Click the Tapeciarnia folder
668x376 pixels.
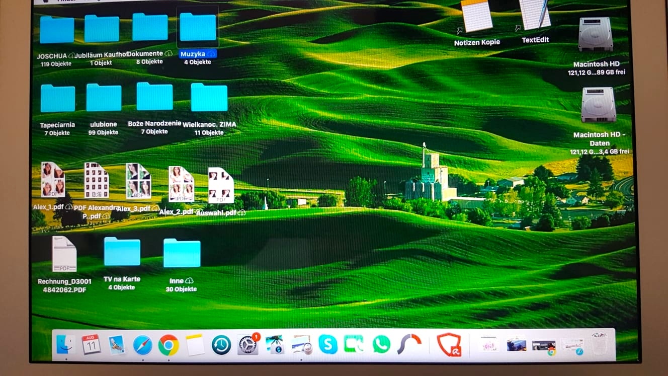pos(58,98)
